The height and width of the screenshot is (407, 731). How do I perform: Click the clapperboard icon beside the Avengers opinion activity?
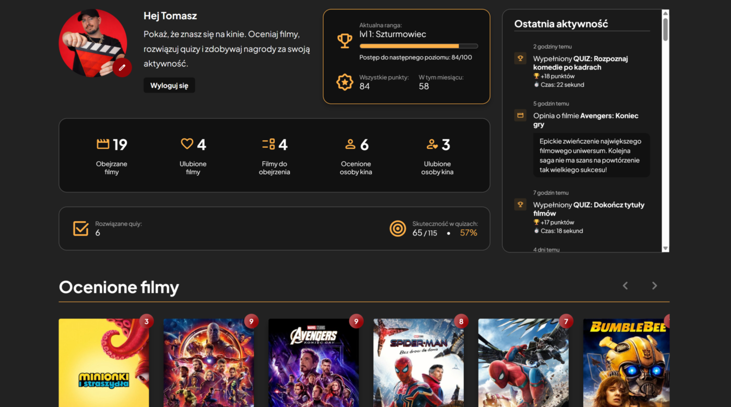520,115
